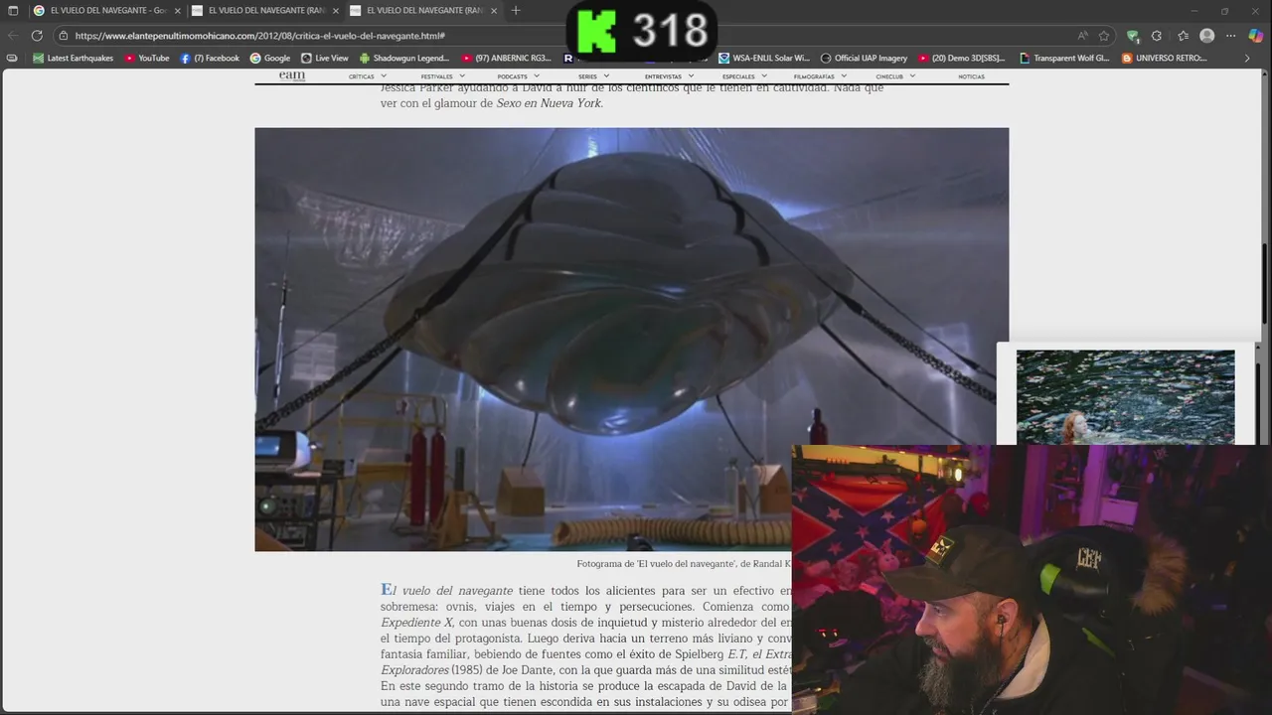The width and height of the screenshot is (1272, 715).
Task: Open the Extensions puzzle icon
Action: coord(1157,36)
